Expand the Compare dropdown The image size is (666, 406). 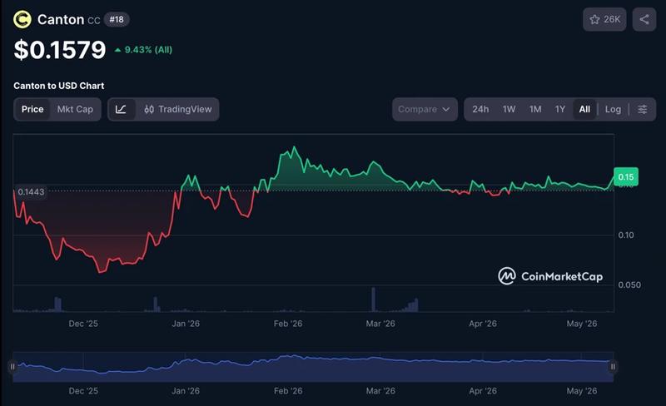tap(425, 110)
